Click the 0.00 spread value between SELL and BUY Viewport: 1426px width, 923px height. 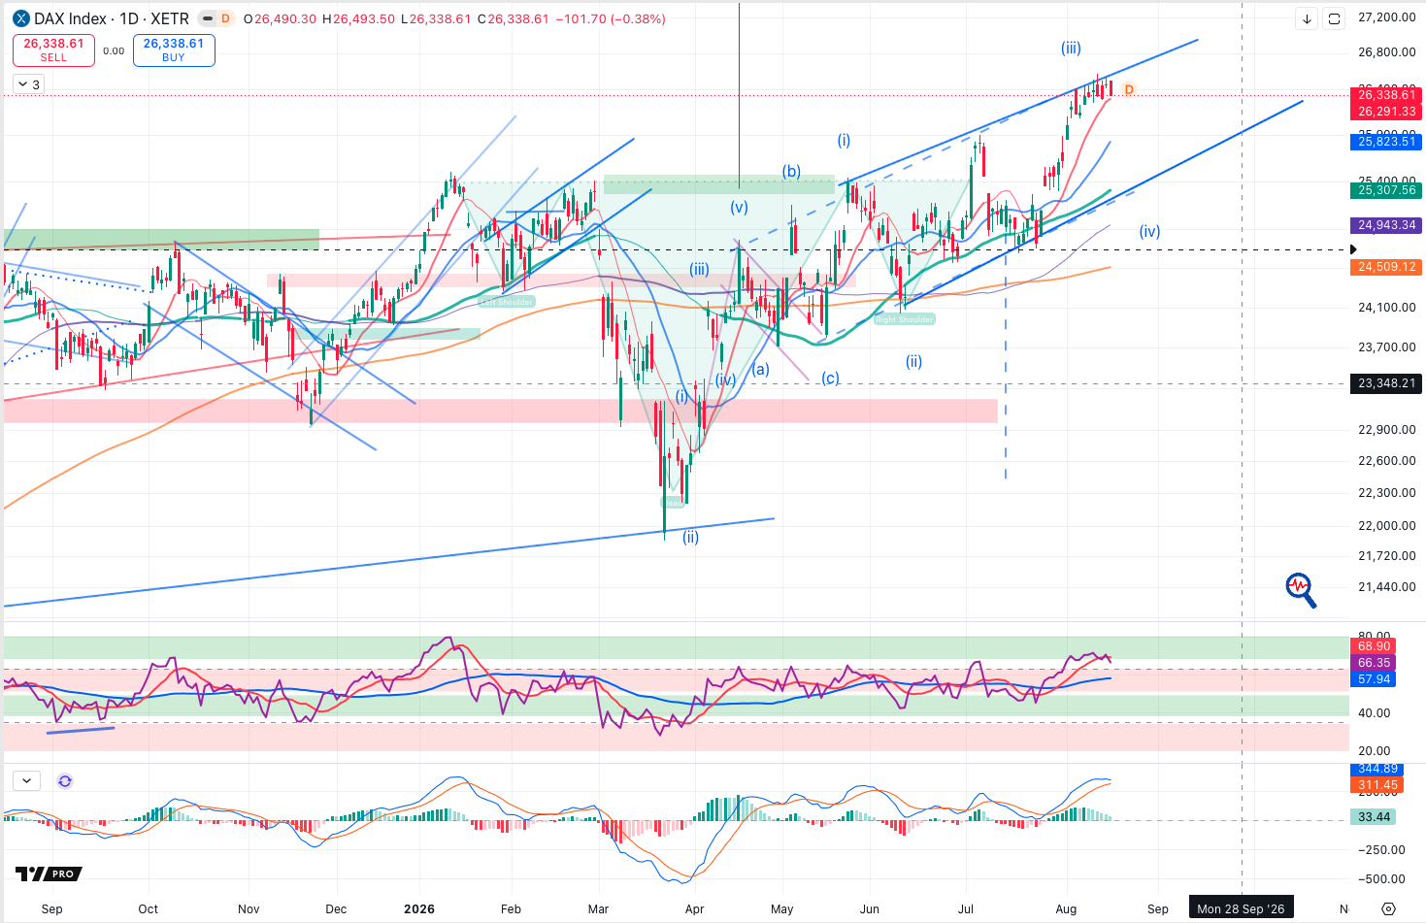coord(114,50)
